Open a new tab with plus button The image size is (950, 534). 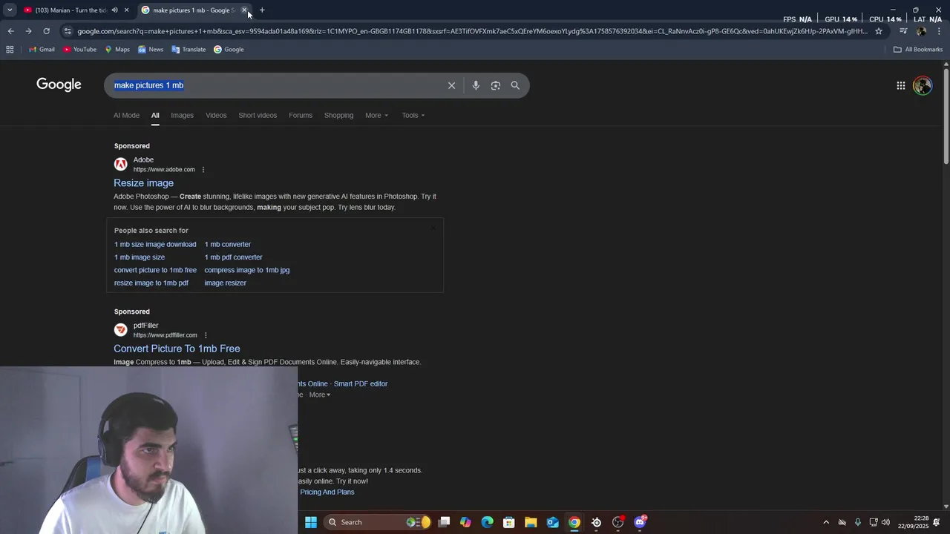tap(262, 10)
